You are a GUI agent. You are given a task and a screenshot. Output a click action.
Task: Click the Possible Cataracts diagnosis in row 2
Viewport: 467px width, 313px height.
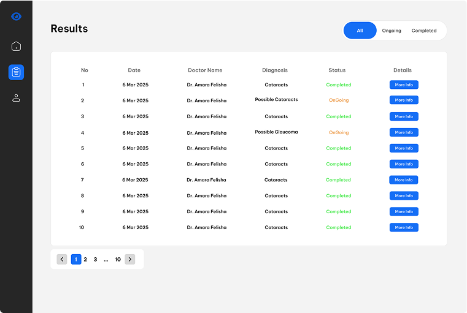276,99
